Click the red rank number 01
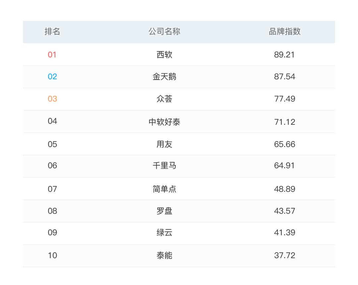Viewport: 358px width, 285px height. (x=52, y=54)
